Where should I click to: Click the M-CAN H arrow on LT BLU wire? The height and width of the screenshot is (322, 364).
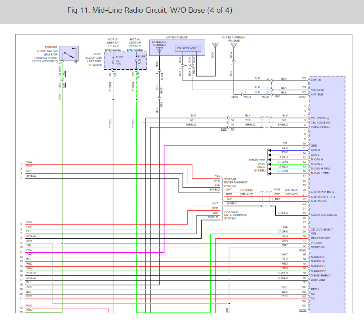[270, 160]
